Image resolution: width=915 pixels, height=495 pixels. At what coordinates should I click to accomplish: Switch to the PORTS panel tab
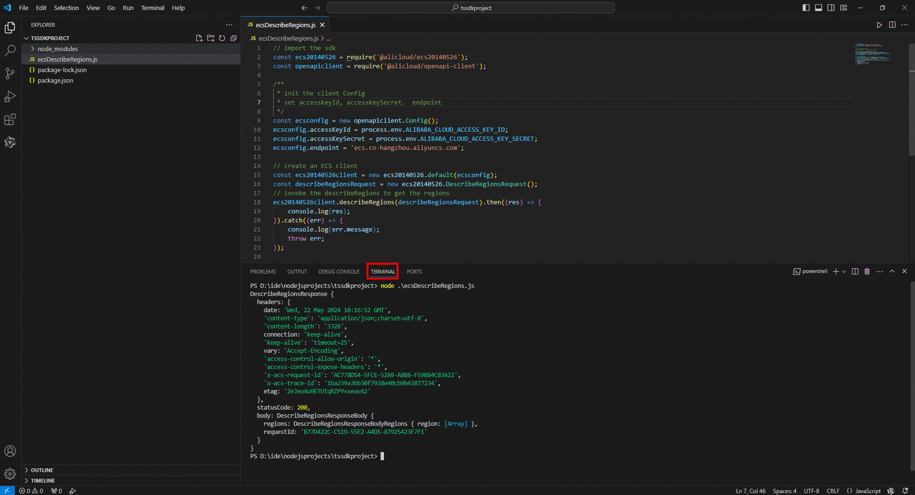point(414,272)
